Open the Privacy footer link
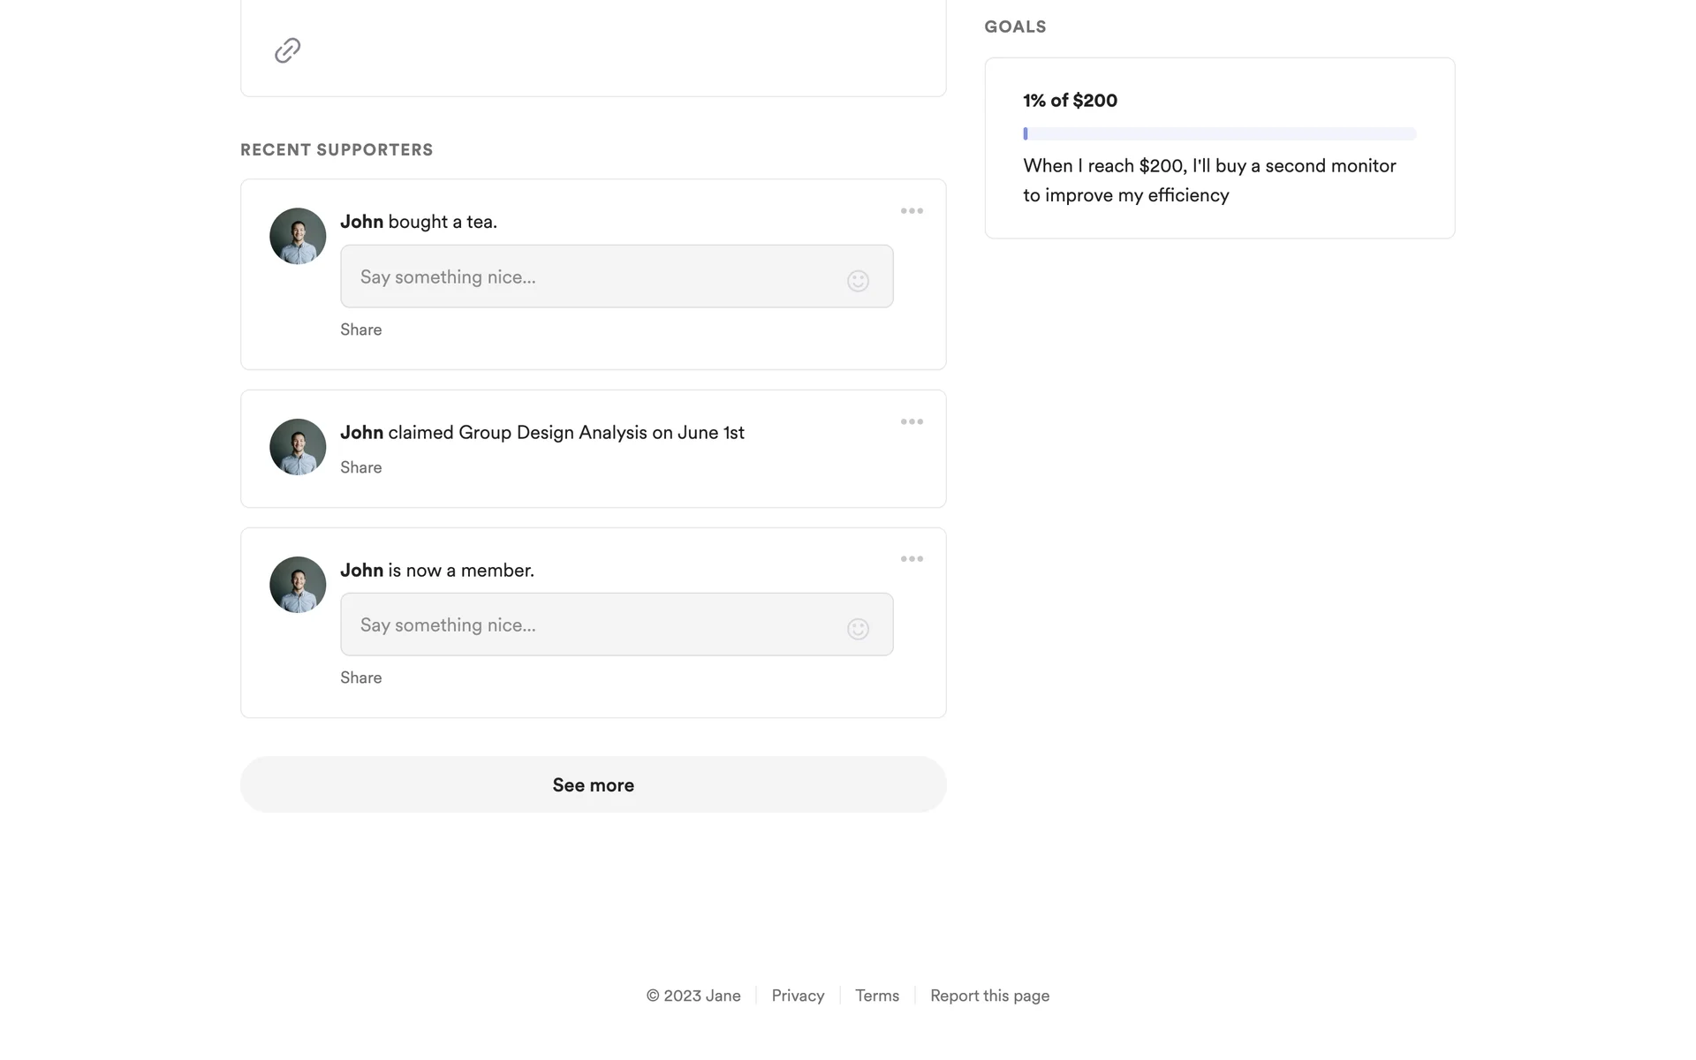 point(798,996)
